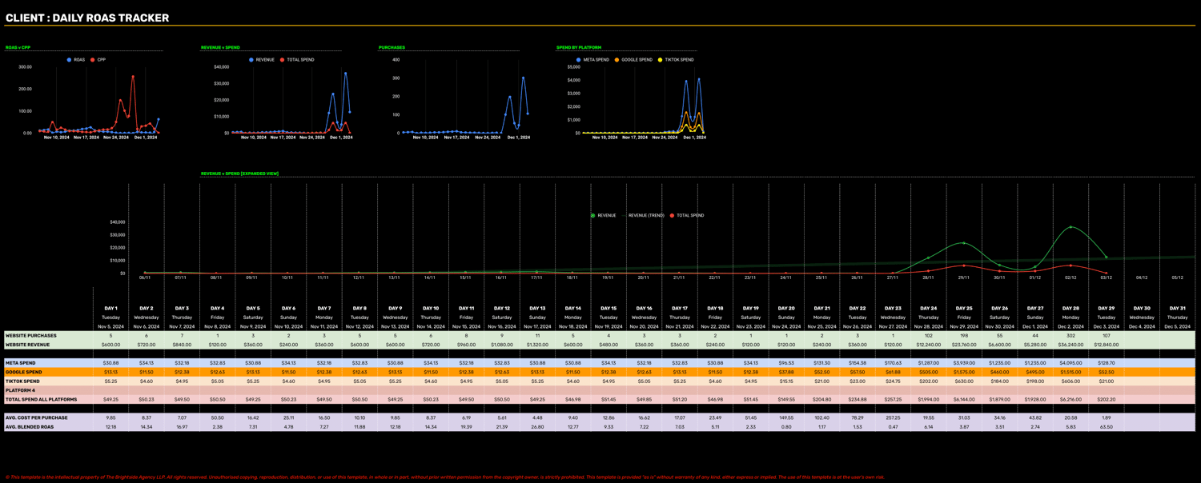Select the 'GOOGLE SPEND' row label in table
The width and height of the screenshot is (1201, 483).
tap(23, 372)
